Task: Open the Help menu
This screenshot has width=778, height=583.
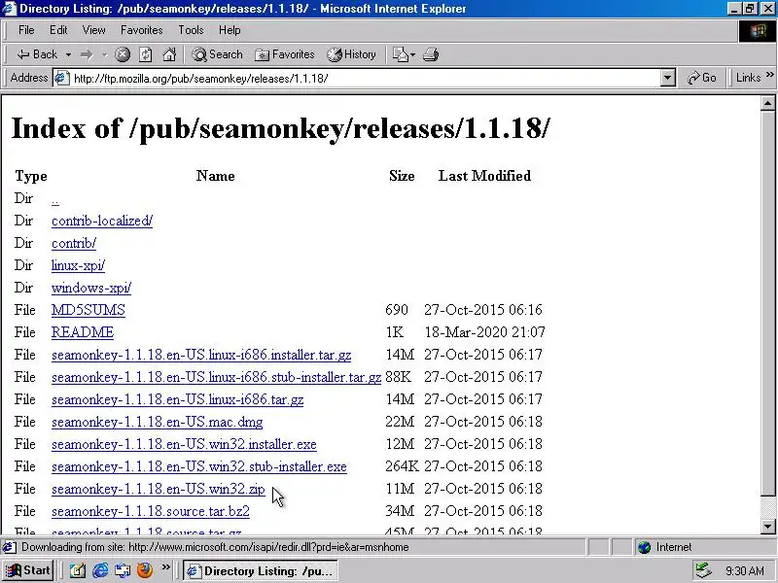Action: tap(230, 30)
